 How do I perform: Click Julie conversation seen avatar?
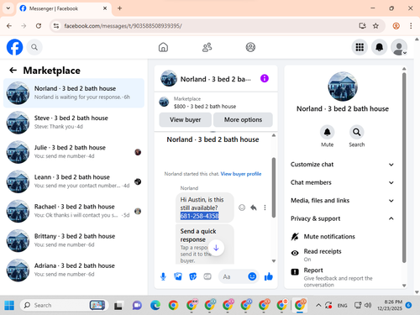(138, 152)
